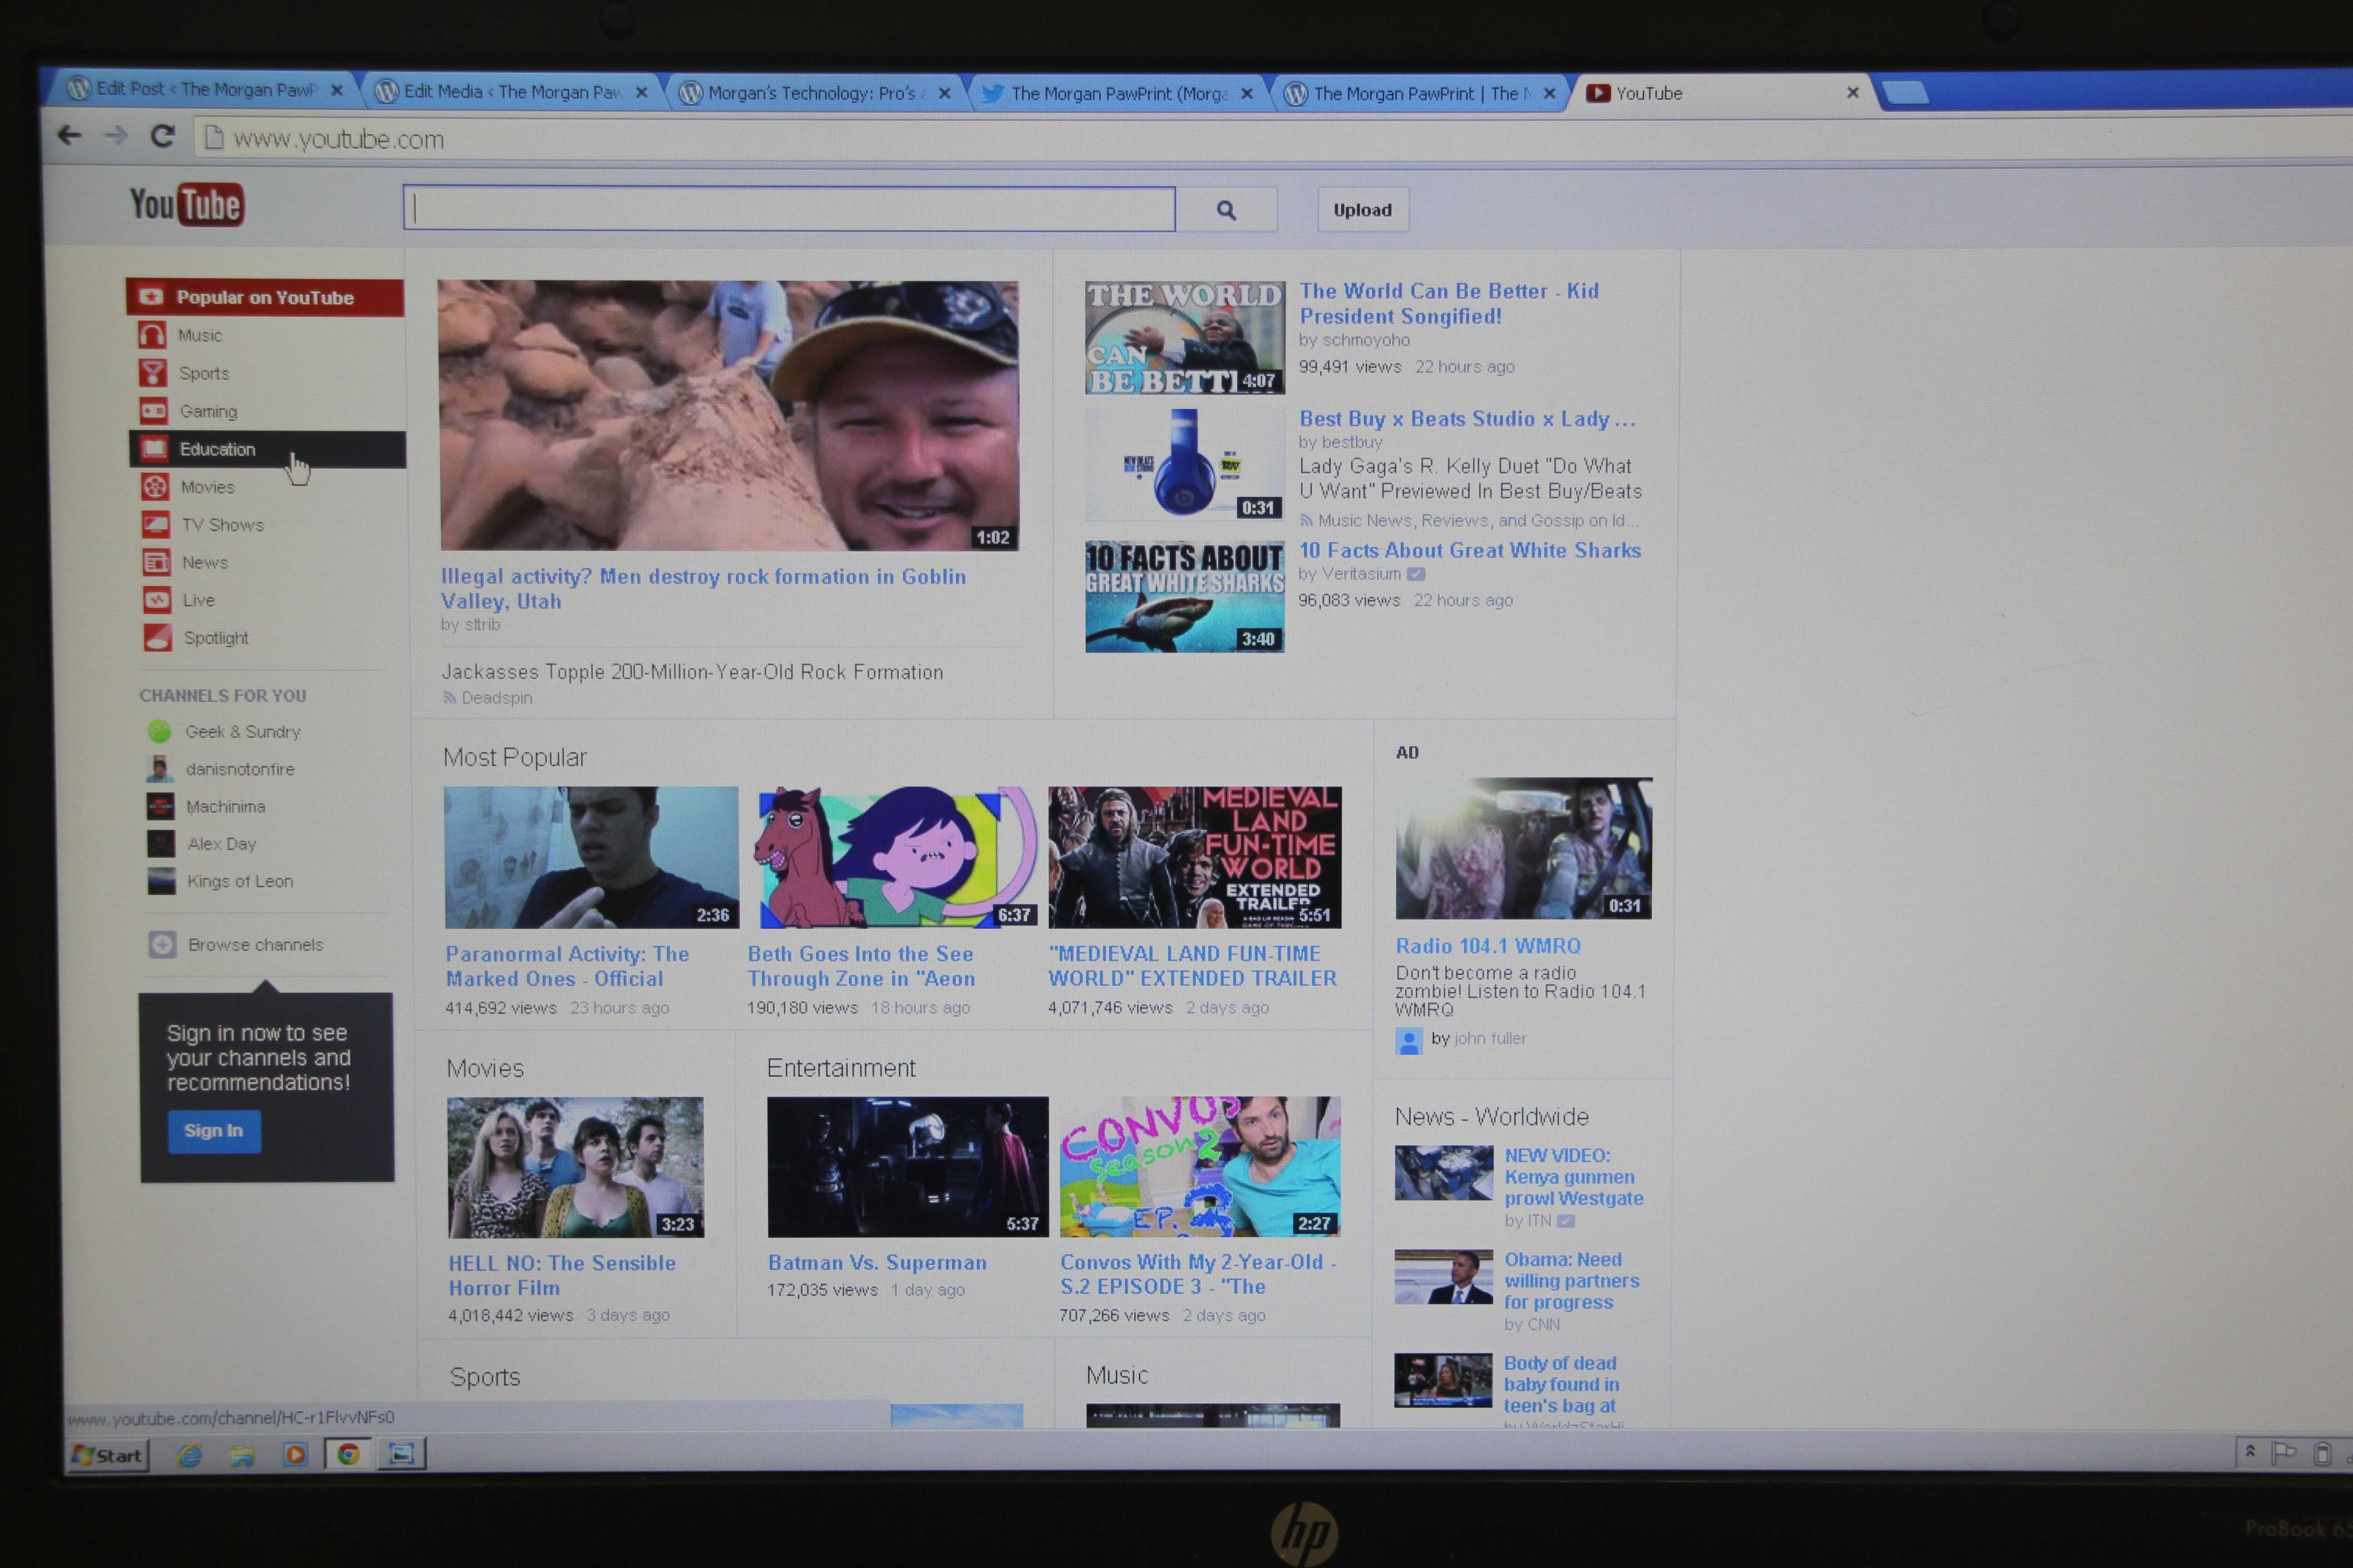Open the Movies film reel icon
This screenshot has height=1568, width=2353.
pos(155,486)
